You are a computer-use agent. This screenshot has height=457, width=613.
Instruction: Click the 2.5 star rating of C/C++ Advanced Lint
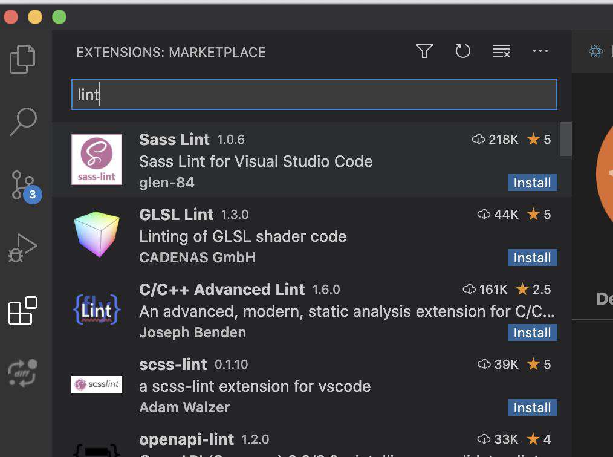point(533,290)
